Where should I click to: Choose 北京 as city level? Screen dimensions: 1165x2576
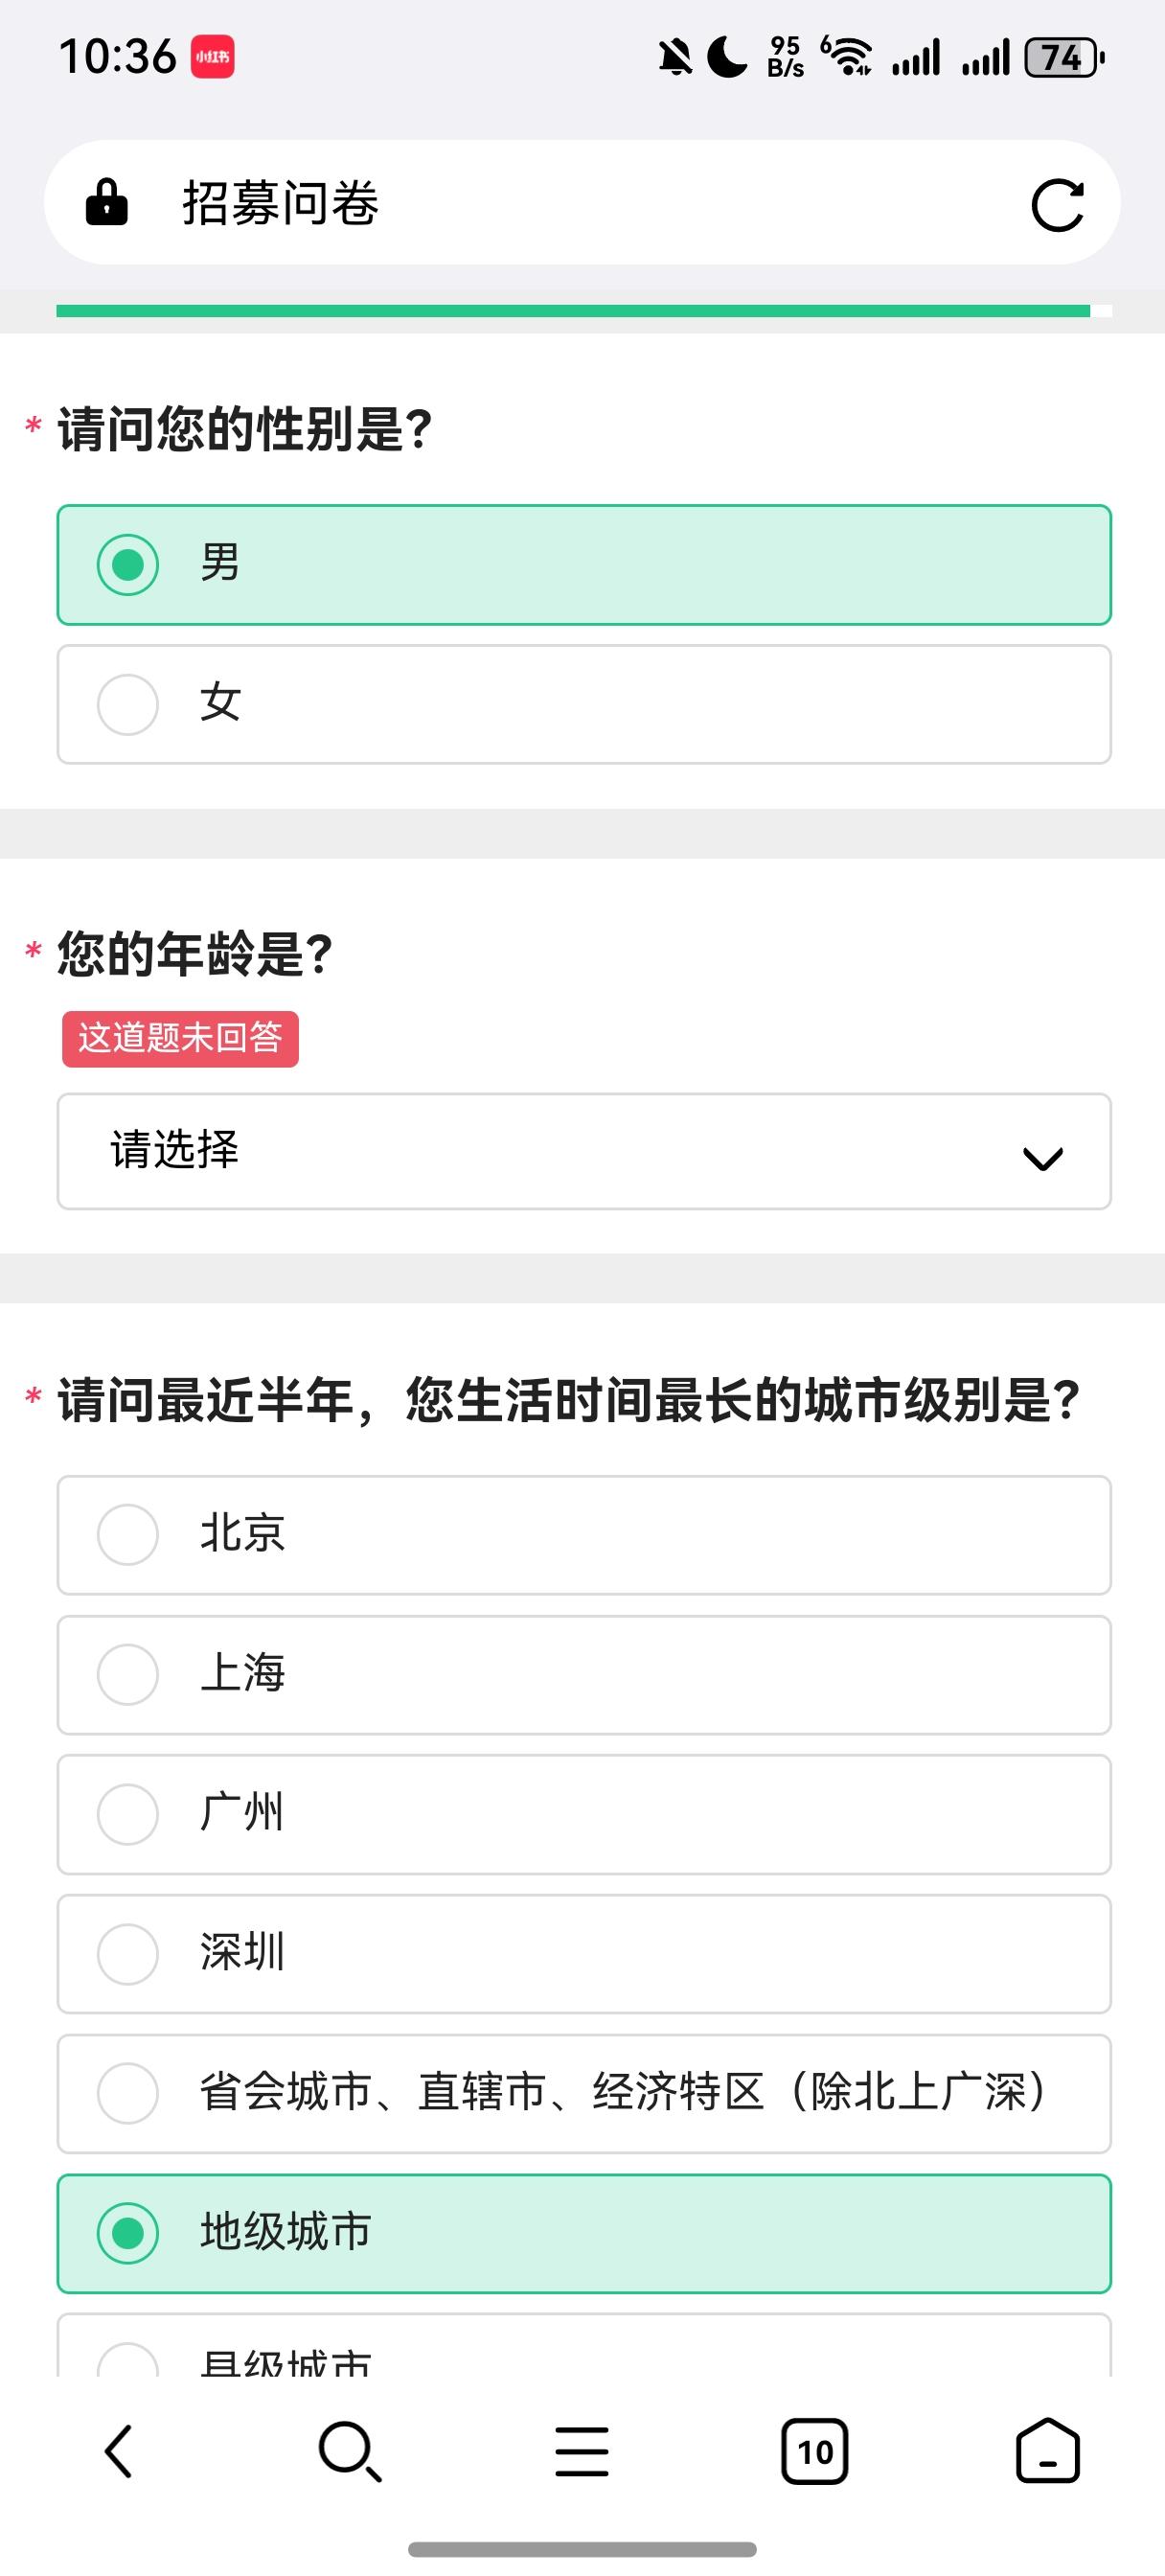[x=584, y=1534]
